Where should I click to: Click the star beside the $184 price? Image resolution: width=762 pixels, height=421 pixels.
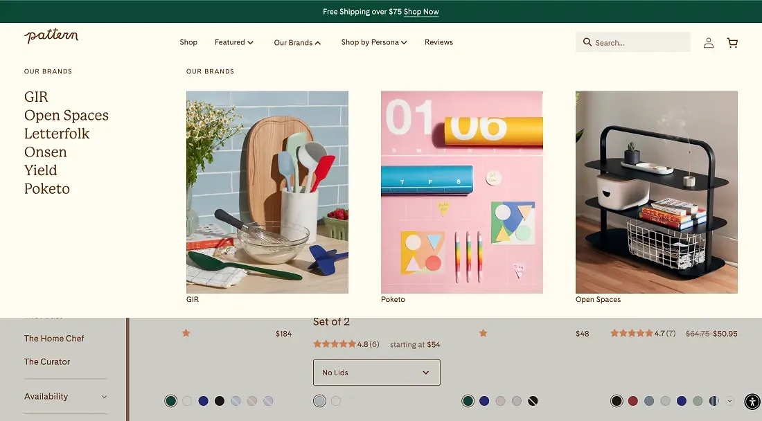[x=186, y=333]
